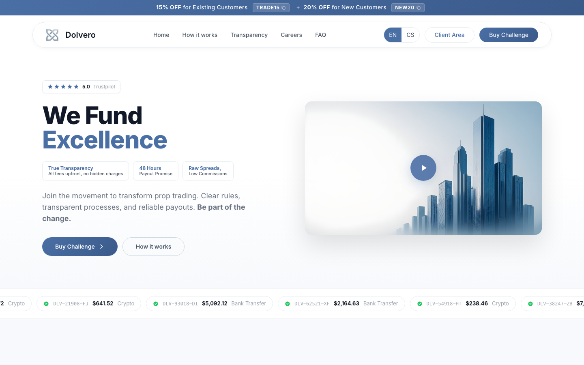Click green checkmark on DLV-54918-HT payout
Image resolution: width=584 pixels, height=365 pixels.
coord(420,304)
